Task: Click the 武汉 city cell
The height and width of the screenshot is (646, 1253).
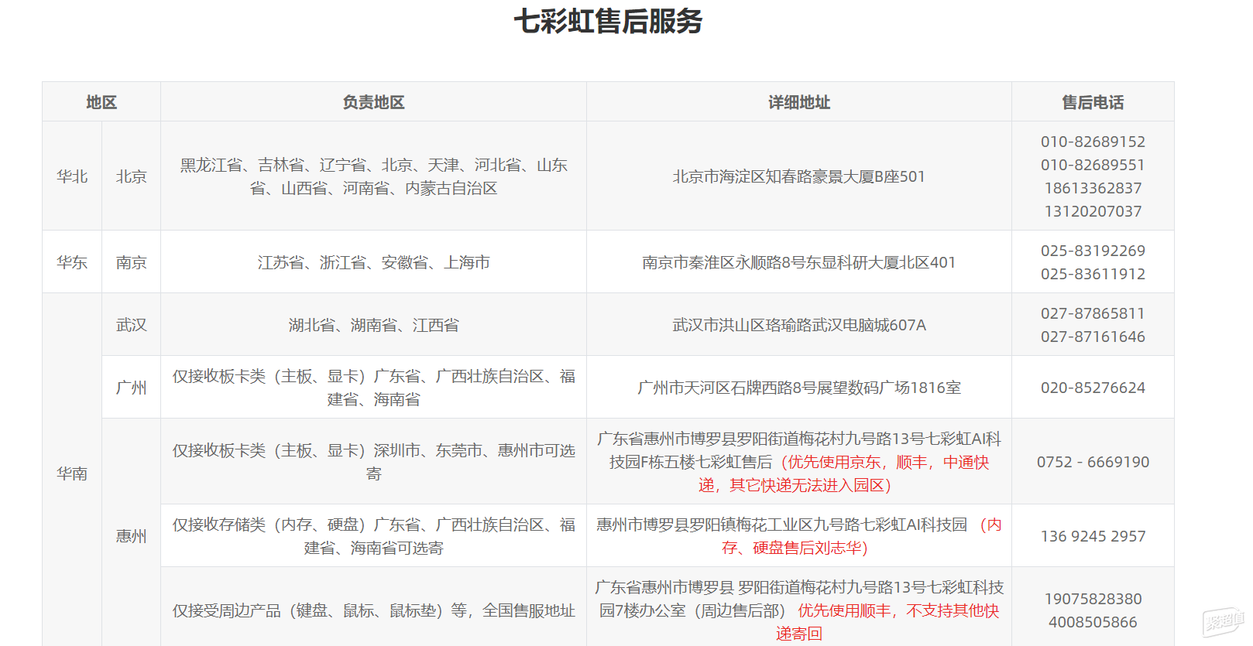Action: coord(131,325)
